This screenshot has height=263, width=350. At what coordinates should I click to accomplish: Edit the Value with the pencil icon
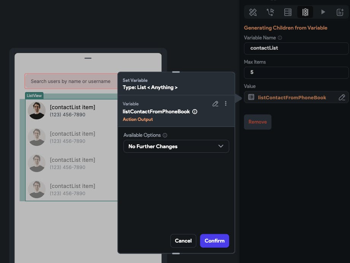point(342,97)
